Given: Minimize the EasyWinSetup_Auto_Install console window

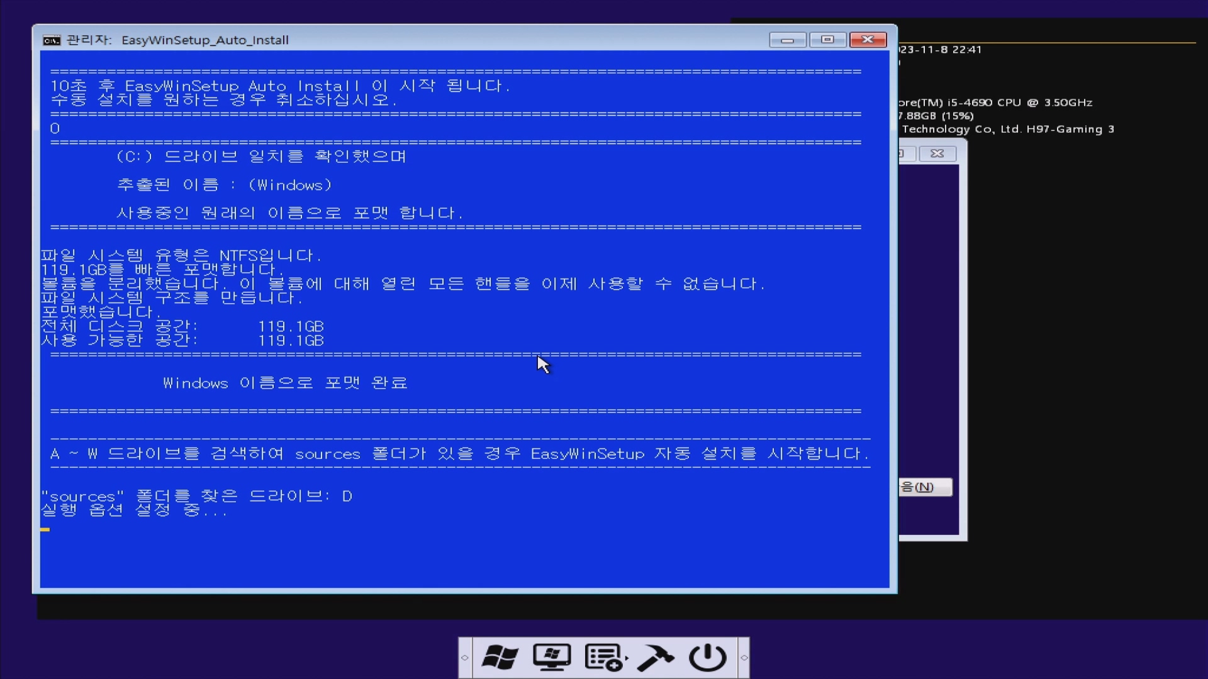Looking at the screenshot, I should pyautogui.click(x=787, y=40).
